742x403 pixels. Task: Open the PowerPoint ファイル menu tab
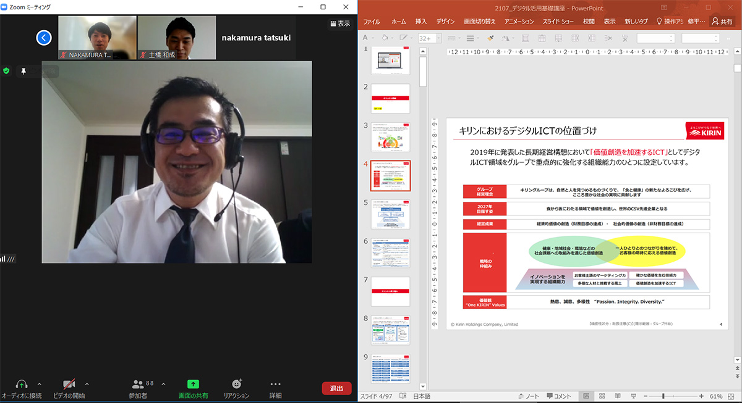pos(372,21)
